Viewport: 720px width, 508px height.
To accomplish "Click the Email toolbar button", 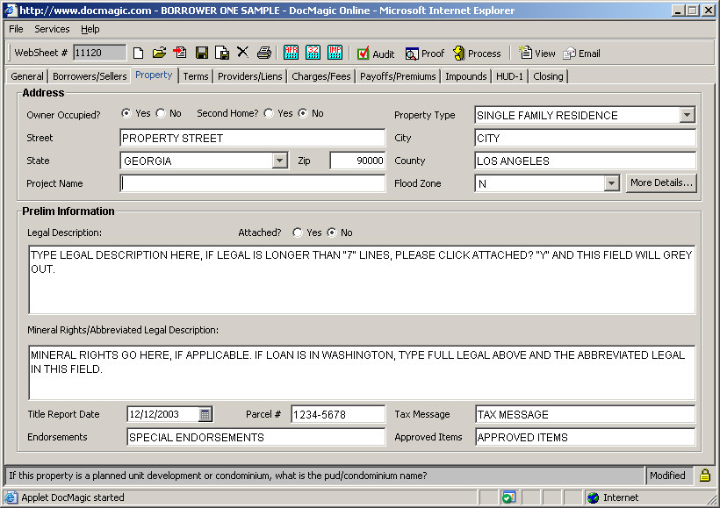I will pos(582,54).
